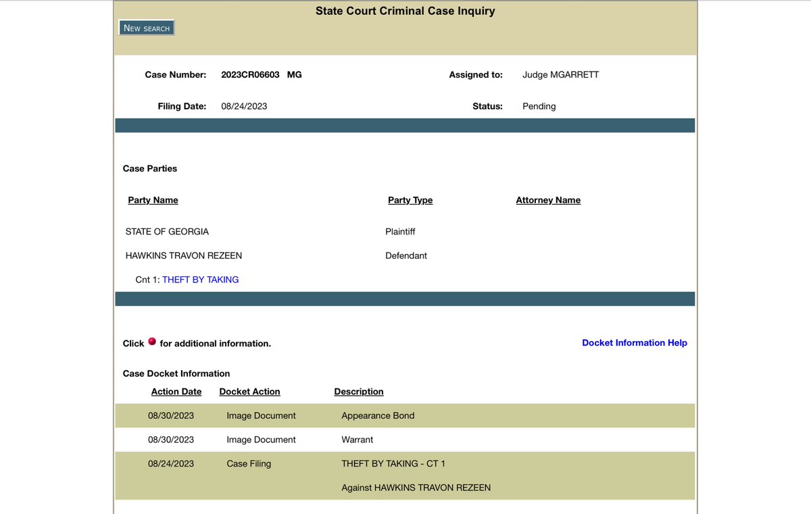Click the filing date 08/24/2023 value

click(x=244, y=107)
